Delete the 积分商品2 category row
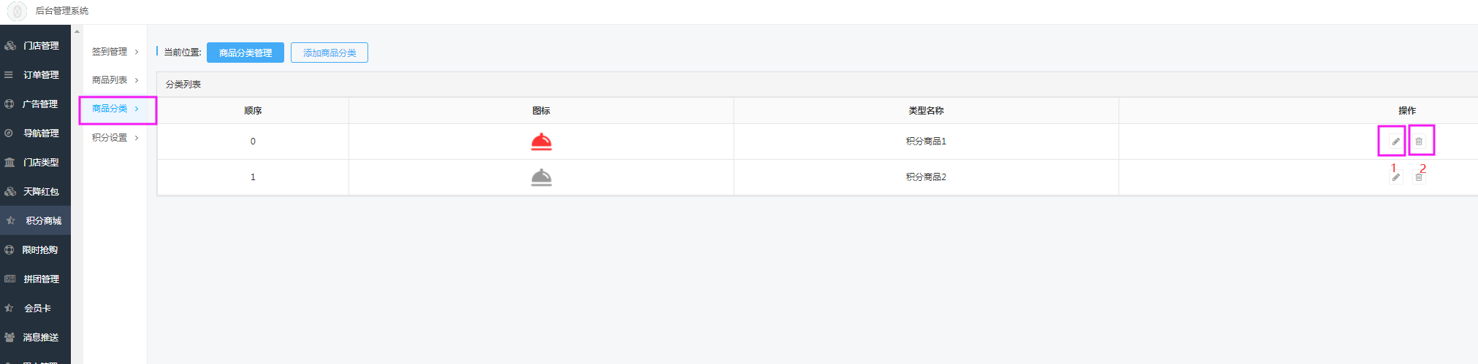This screenshot has width=1478, height=364. point(1419,177)
